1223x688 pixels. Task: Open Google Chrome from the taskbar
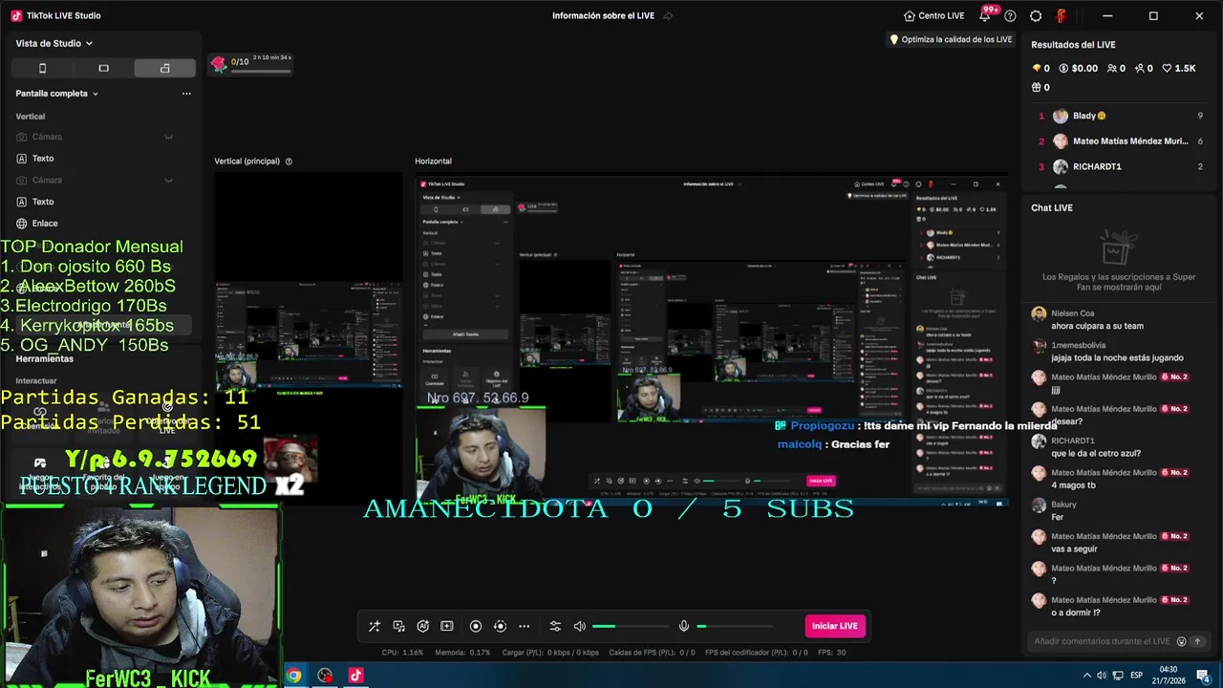coord(294,676)
